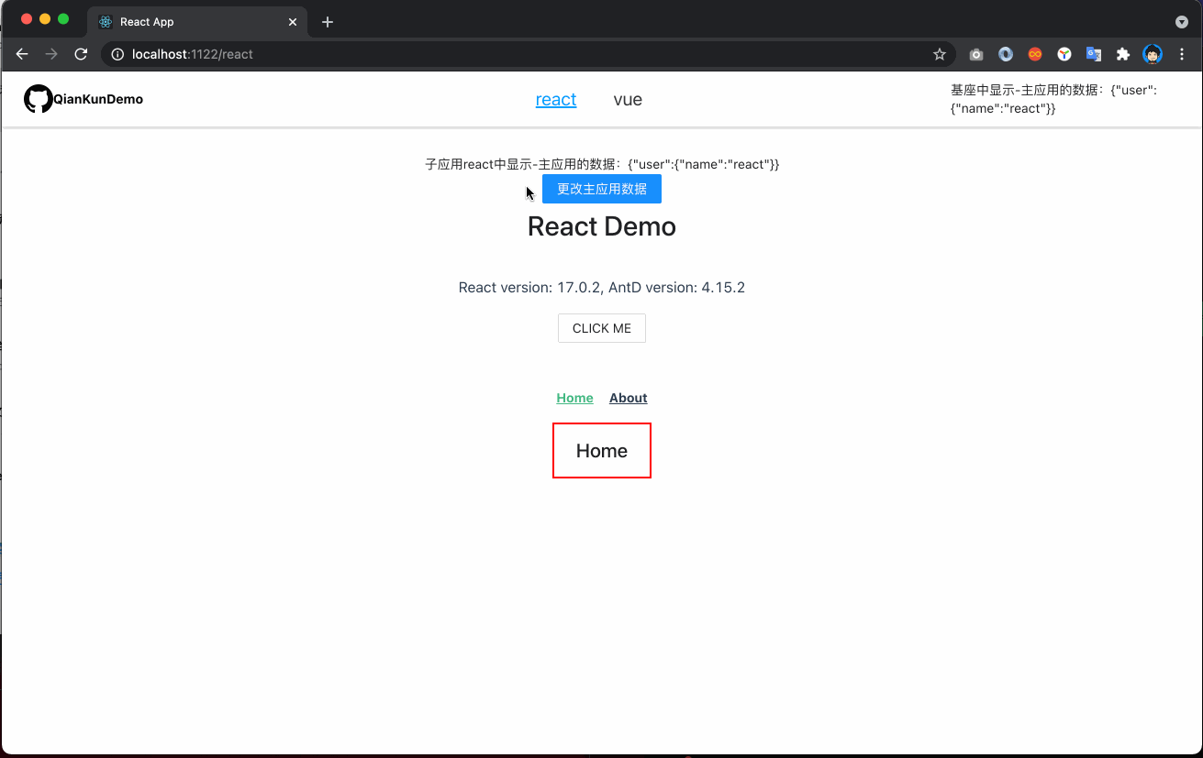1203x758 pixels.
Task: Reload the page with the refresh icon
Action: 81,54
